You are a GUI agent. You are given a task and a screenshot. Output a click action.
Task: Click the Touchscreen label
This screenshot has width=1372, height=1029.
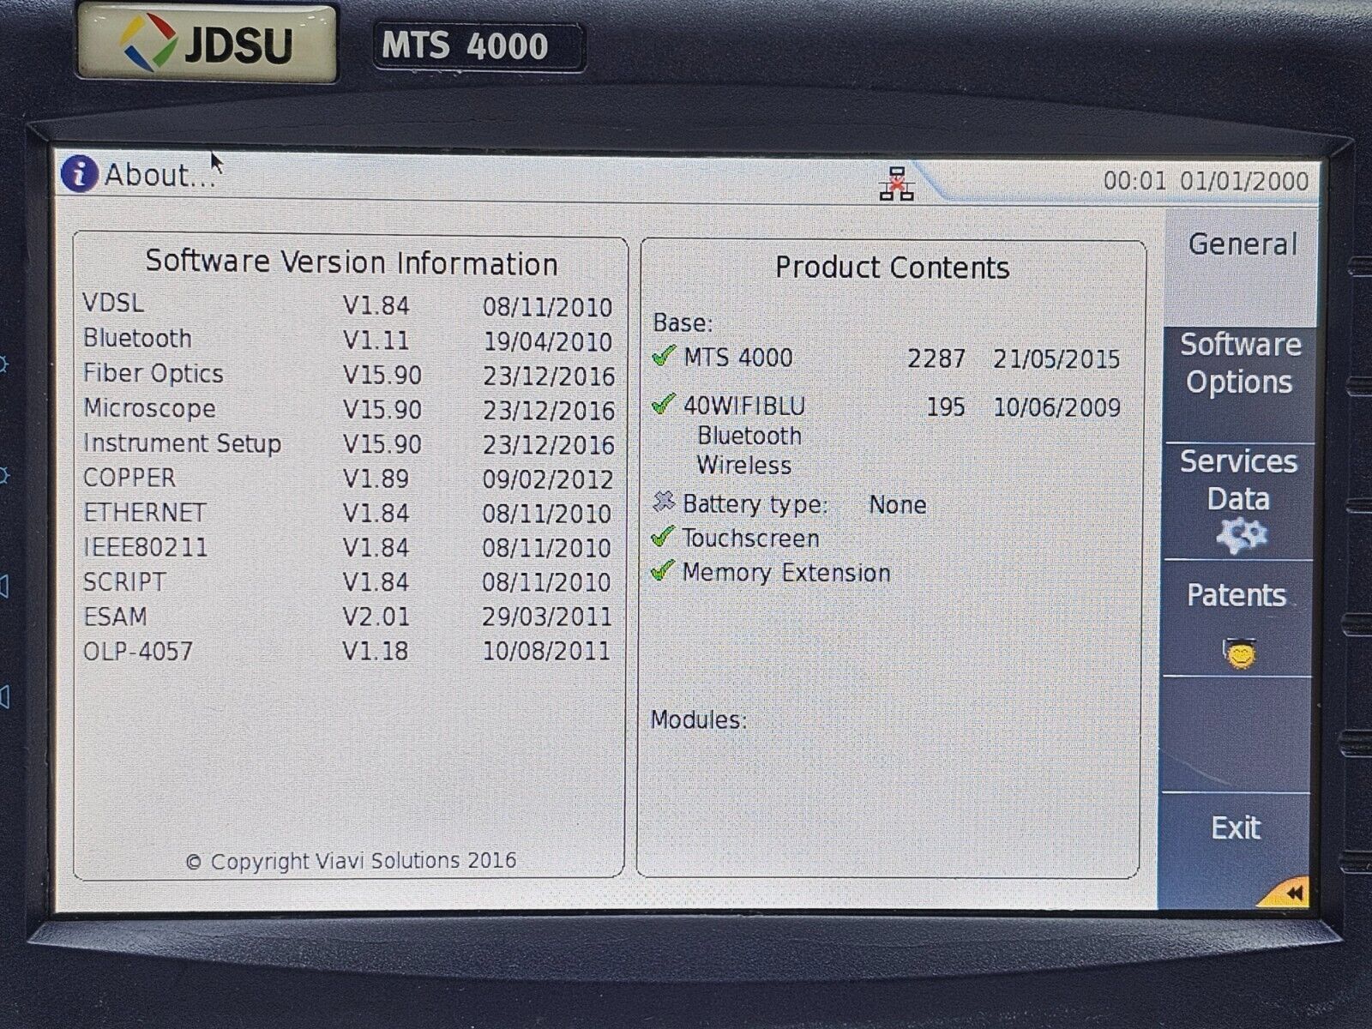point(750,539)
